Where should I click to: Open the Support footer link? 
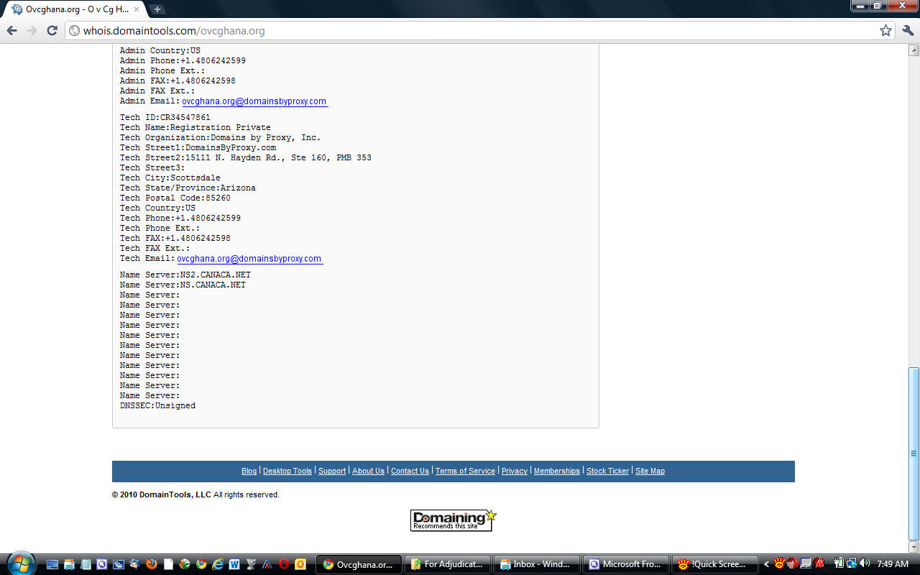click(x=332, y=471)
